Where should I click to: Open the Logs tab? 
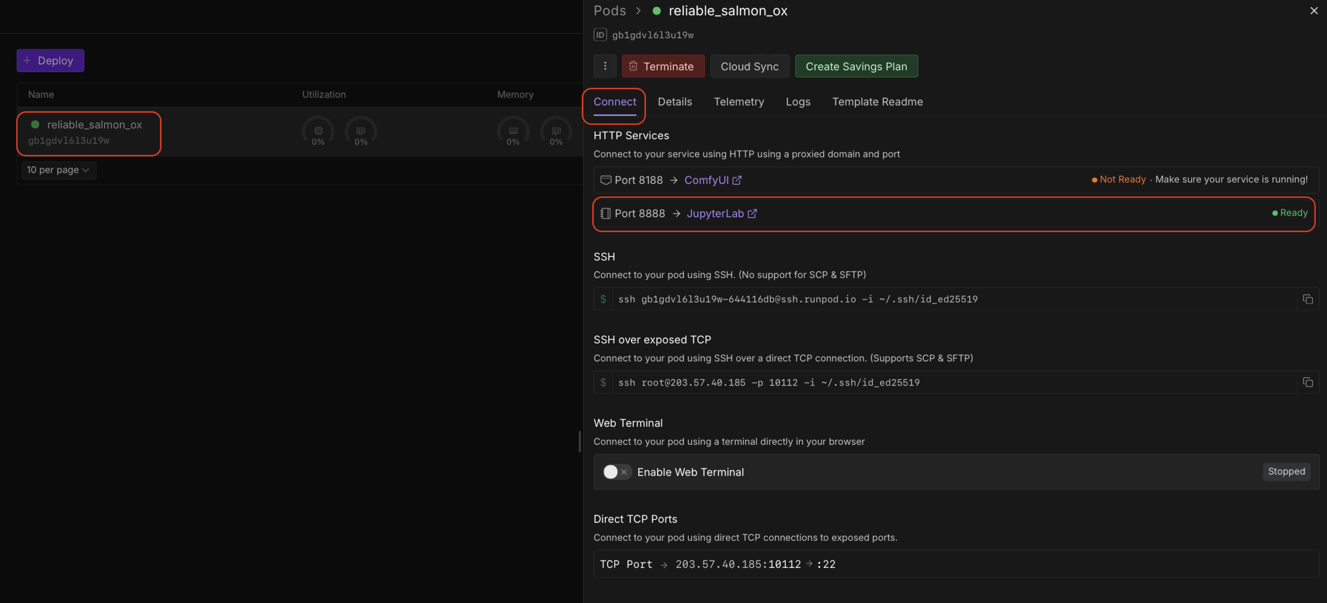798,102
